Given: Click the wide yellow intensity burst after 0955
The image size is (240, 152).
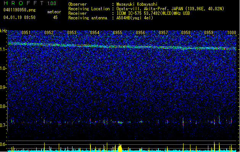Looking at the screenshot, I should (120, 148).
